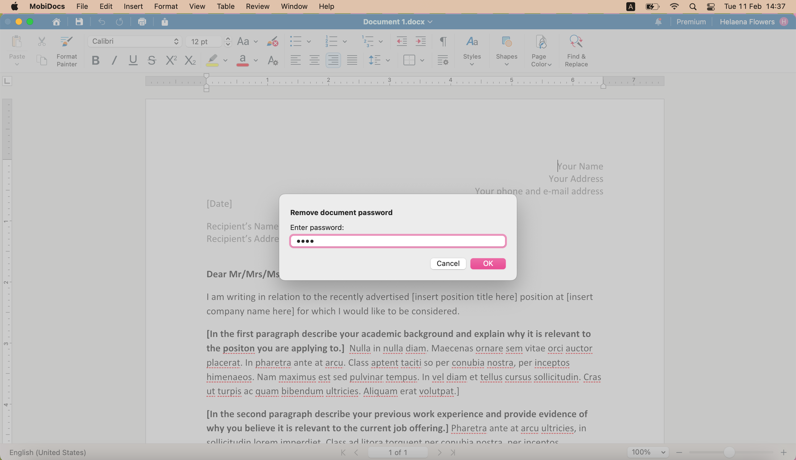The image size is (796, 460).
Task: Click the Home icon in title bar
Action: [56, 22]
